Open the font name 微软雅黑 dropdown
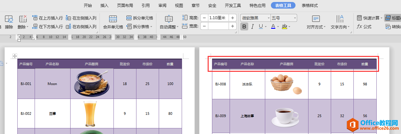The height and width of the screenshot is (134, 401). coord(268,18)
